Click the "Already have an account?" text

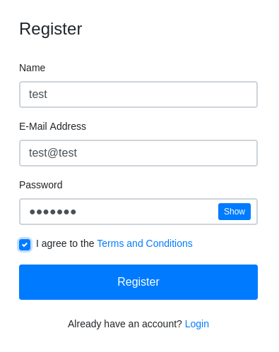(x=125, y=324)
